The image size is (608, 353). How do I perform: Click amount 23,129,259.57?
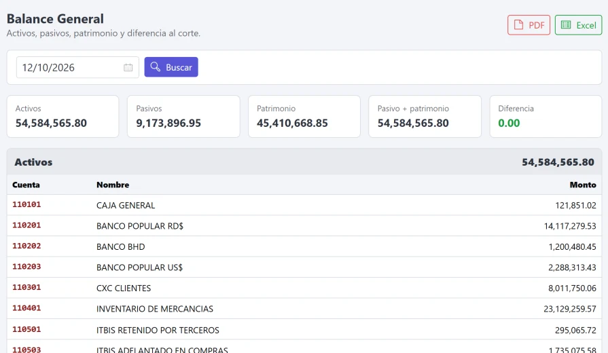(x=570, y=309)
